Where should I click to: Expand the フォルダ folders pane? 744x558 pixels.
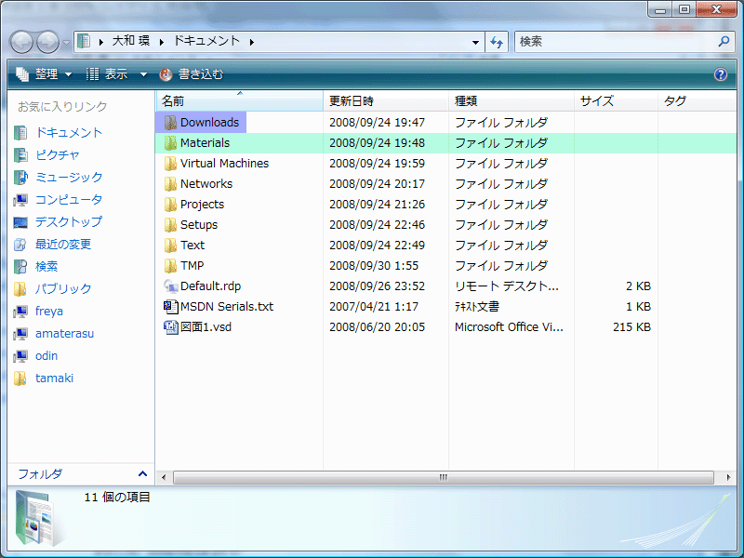[x=141, y=474]
